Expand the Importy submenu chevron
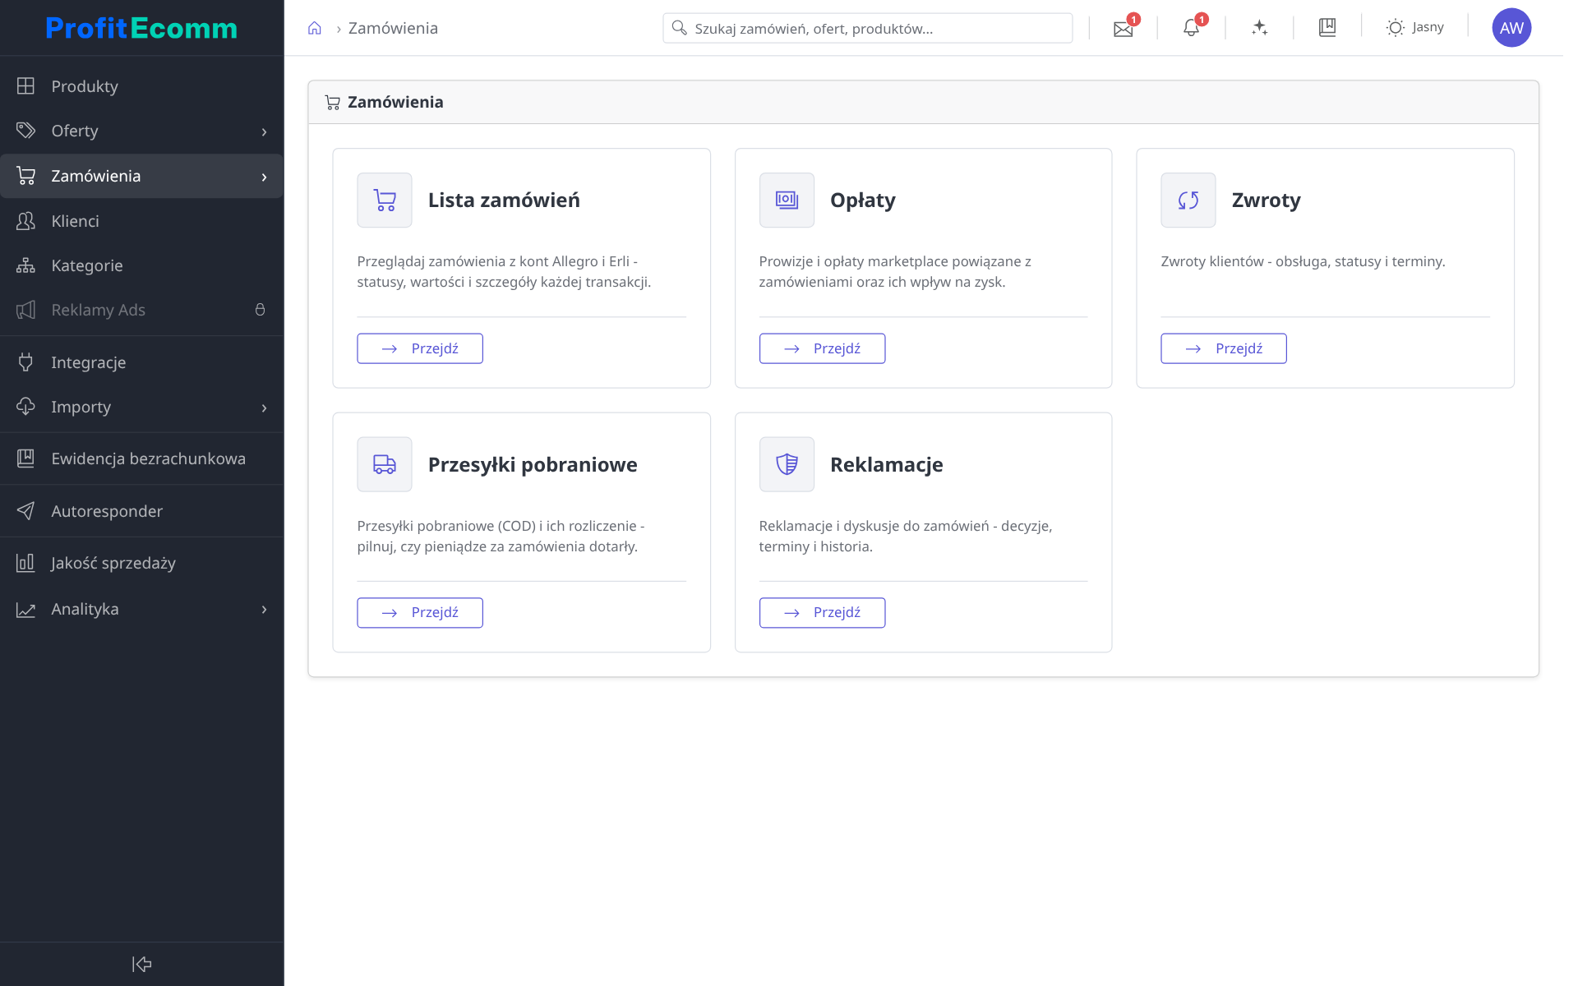1578x986 pixels. pos(264,408)
